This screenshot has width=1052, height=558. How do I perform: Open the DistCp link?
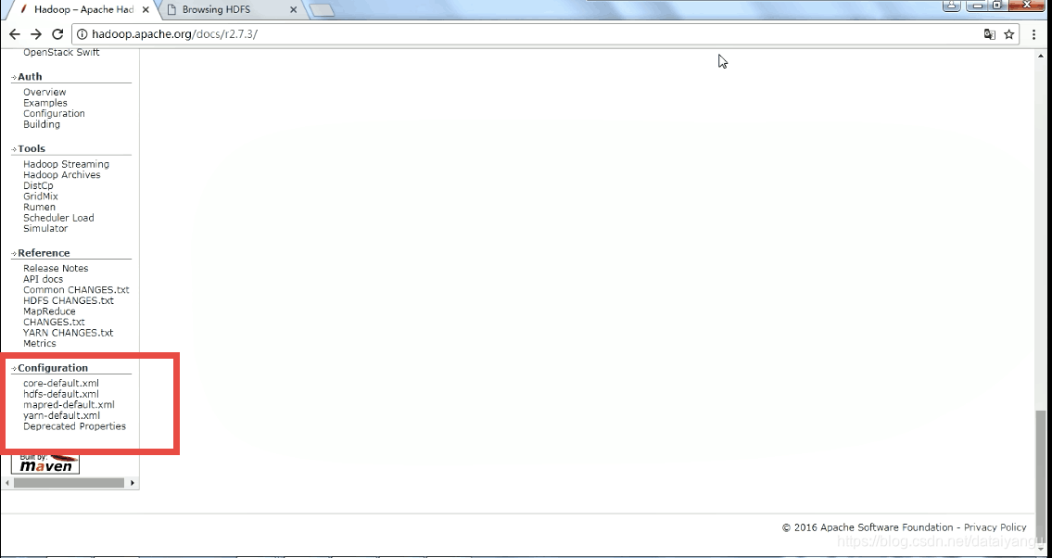pos(38,185)
